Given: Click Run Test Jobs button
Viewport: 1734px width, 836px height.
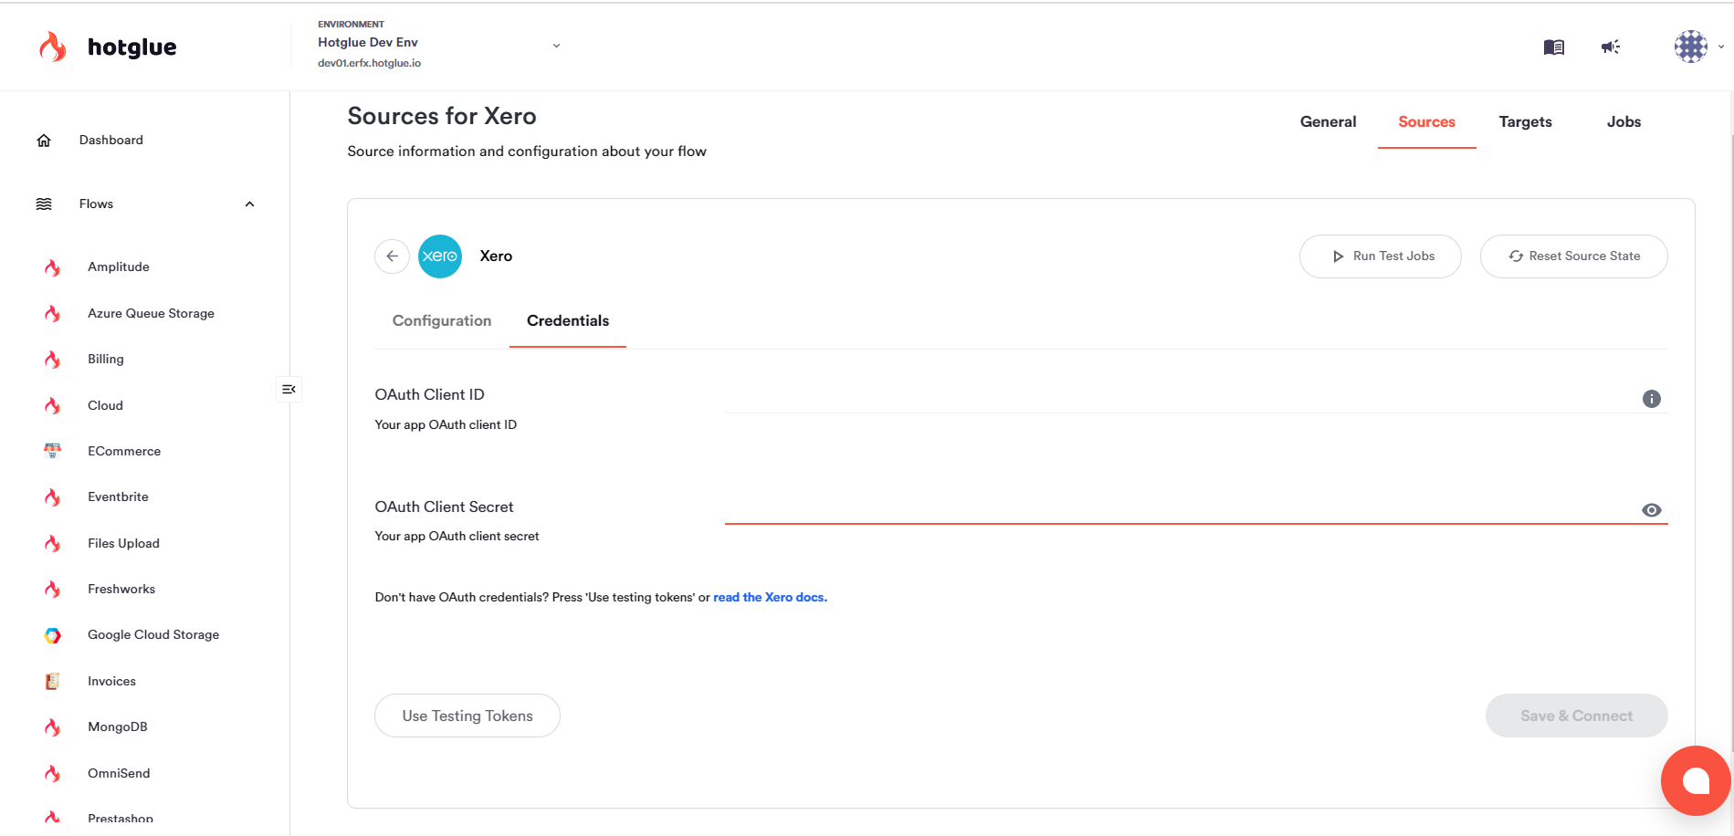Looking at the screenshot, I should (1380, 256).
